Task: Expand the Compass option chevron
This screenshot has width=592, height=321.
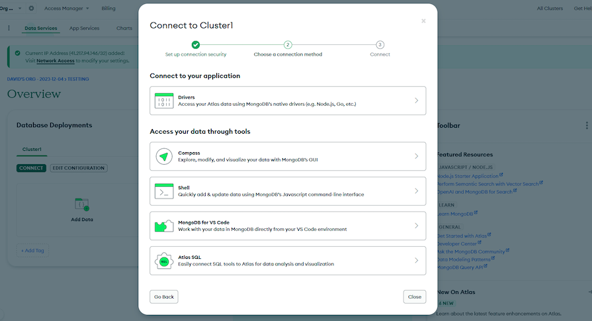Action: pos(416,157)
